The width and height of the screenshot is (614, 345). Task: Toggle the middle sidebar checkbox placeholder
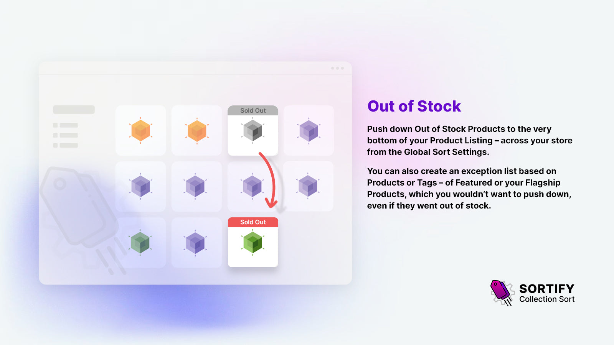tap(55, 135)
